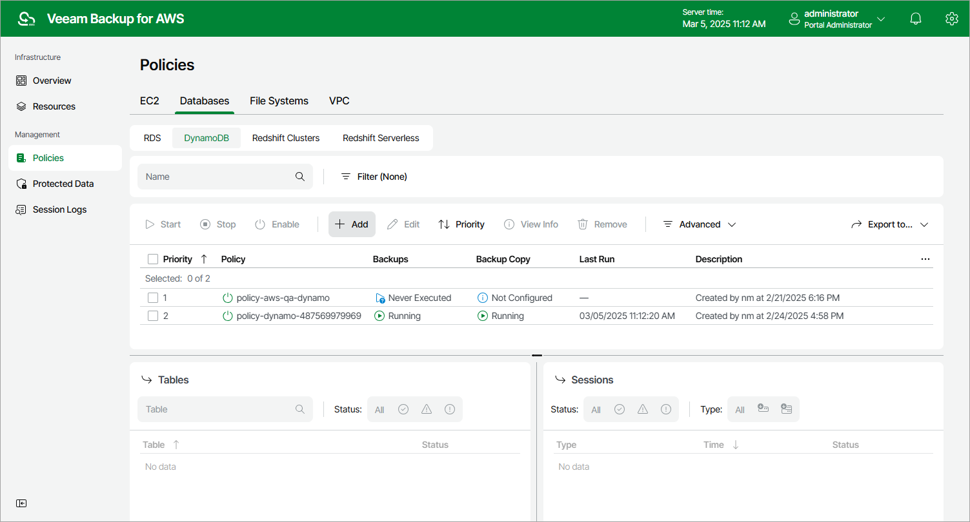This screenshot has width=970, height=522.
Task: Open the notifications bell icon
Action: pos(915,19)
